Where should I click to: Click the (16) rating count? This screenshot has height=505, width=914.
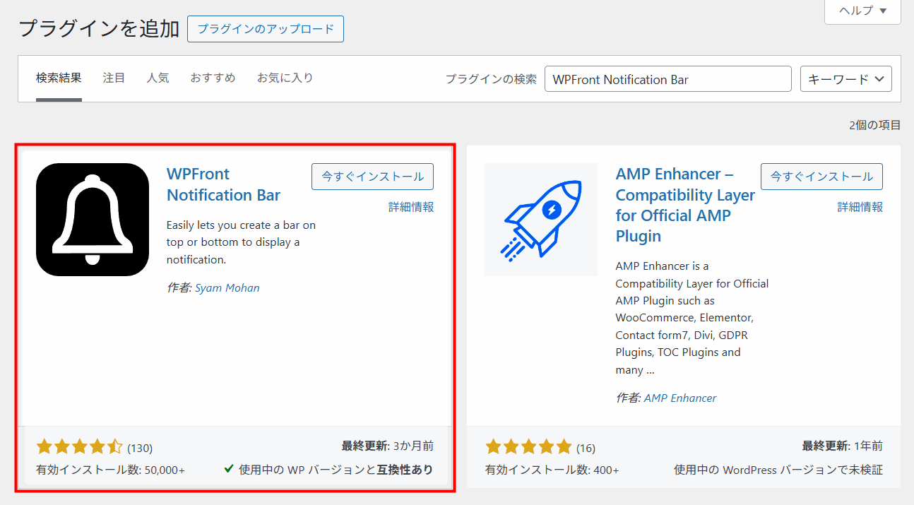point(586,448)
